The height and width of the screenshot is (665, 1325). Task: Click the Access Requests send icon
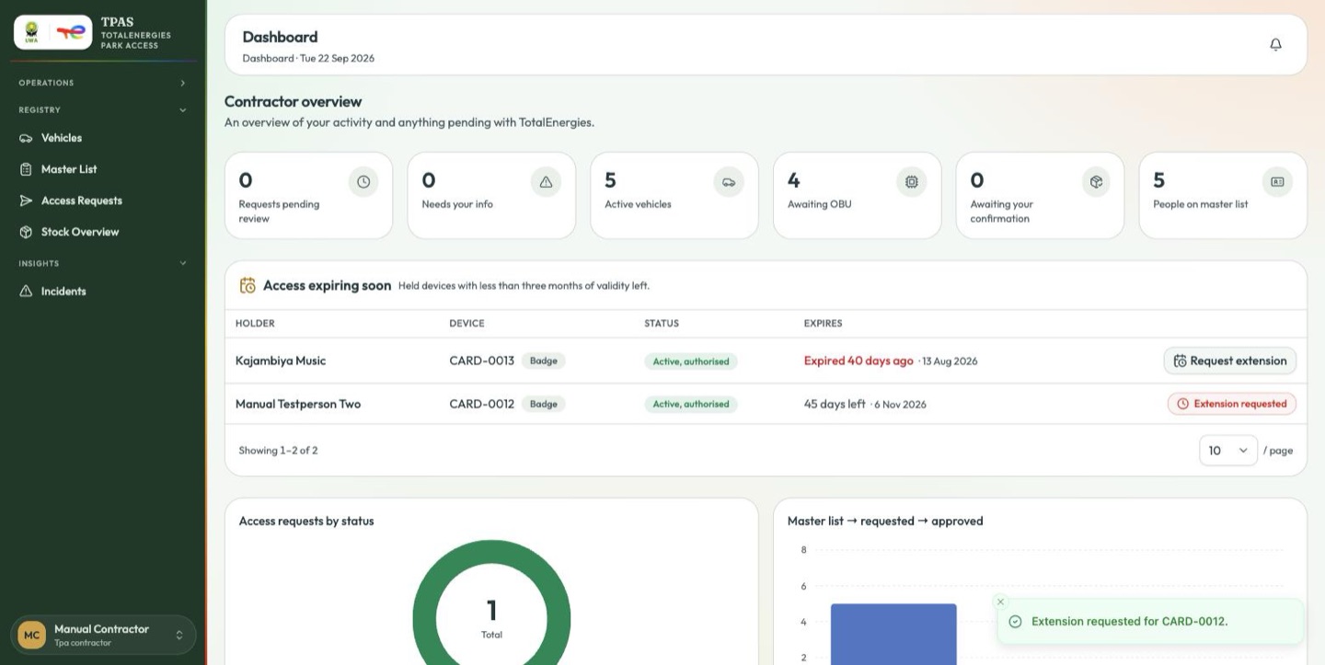coord(26,201)
